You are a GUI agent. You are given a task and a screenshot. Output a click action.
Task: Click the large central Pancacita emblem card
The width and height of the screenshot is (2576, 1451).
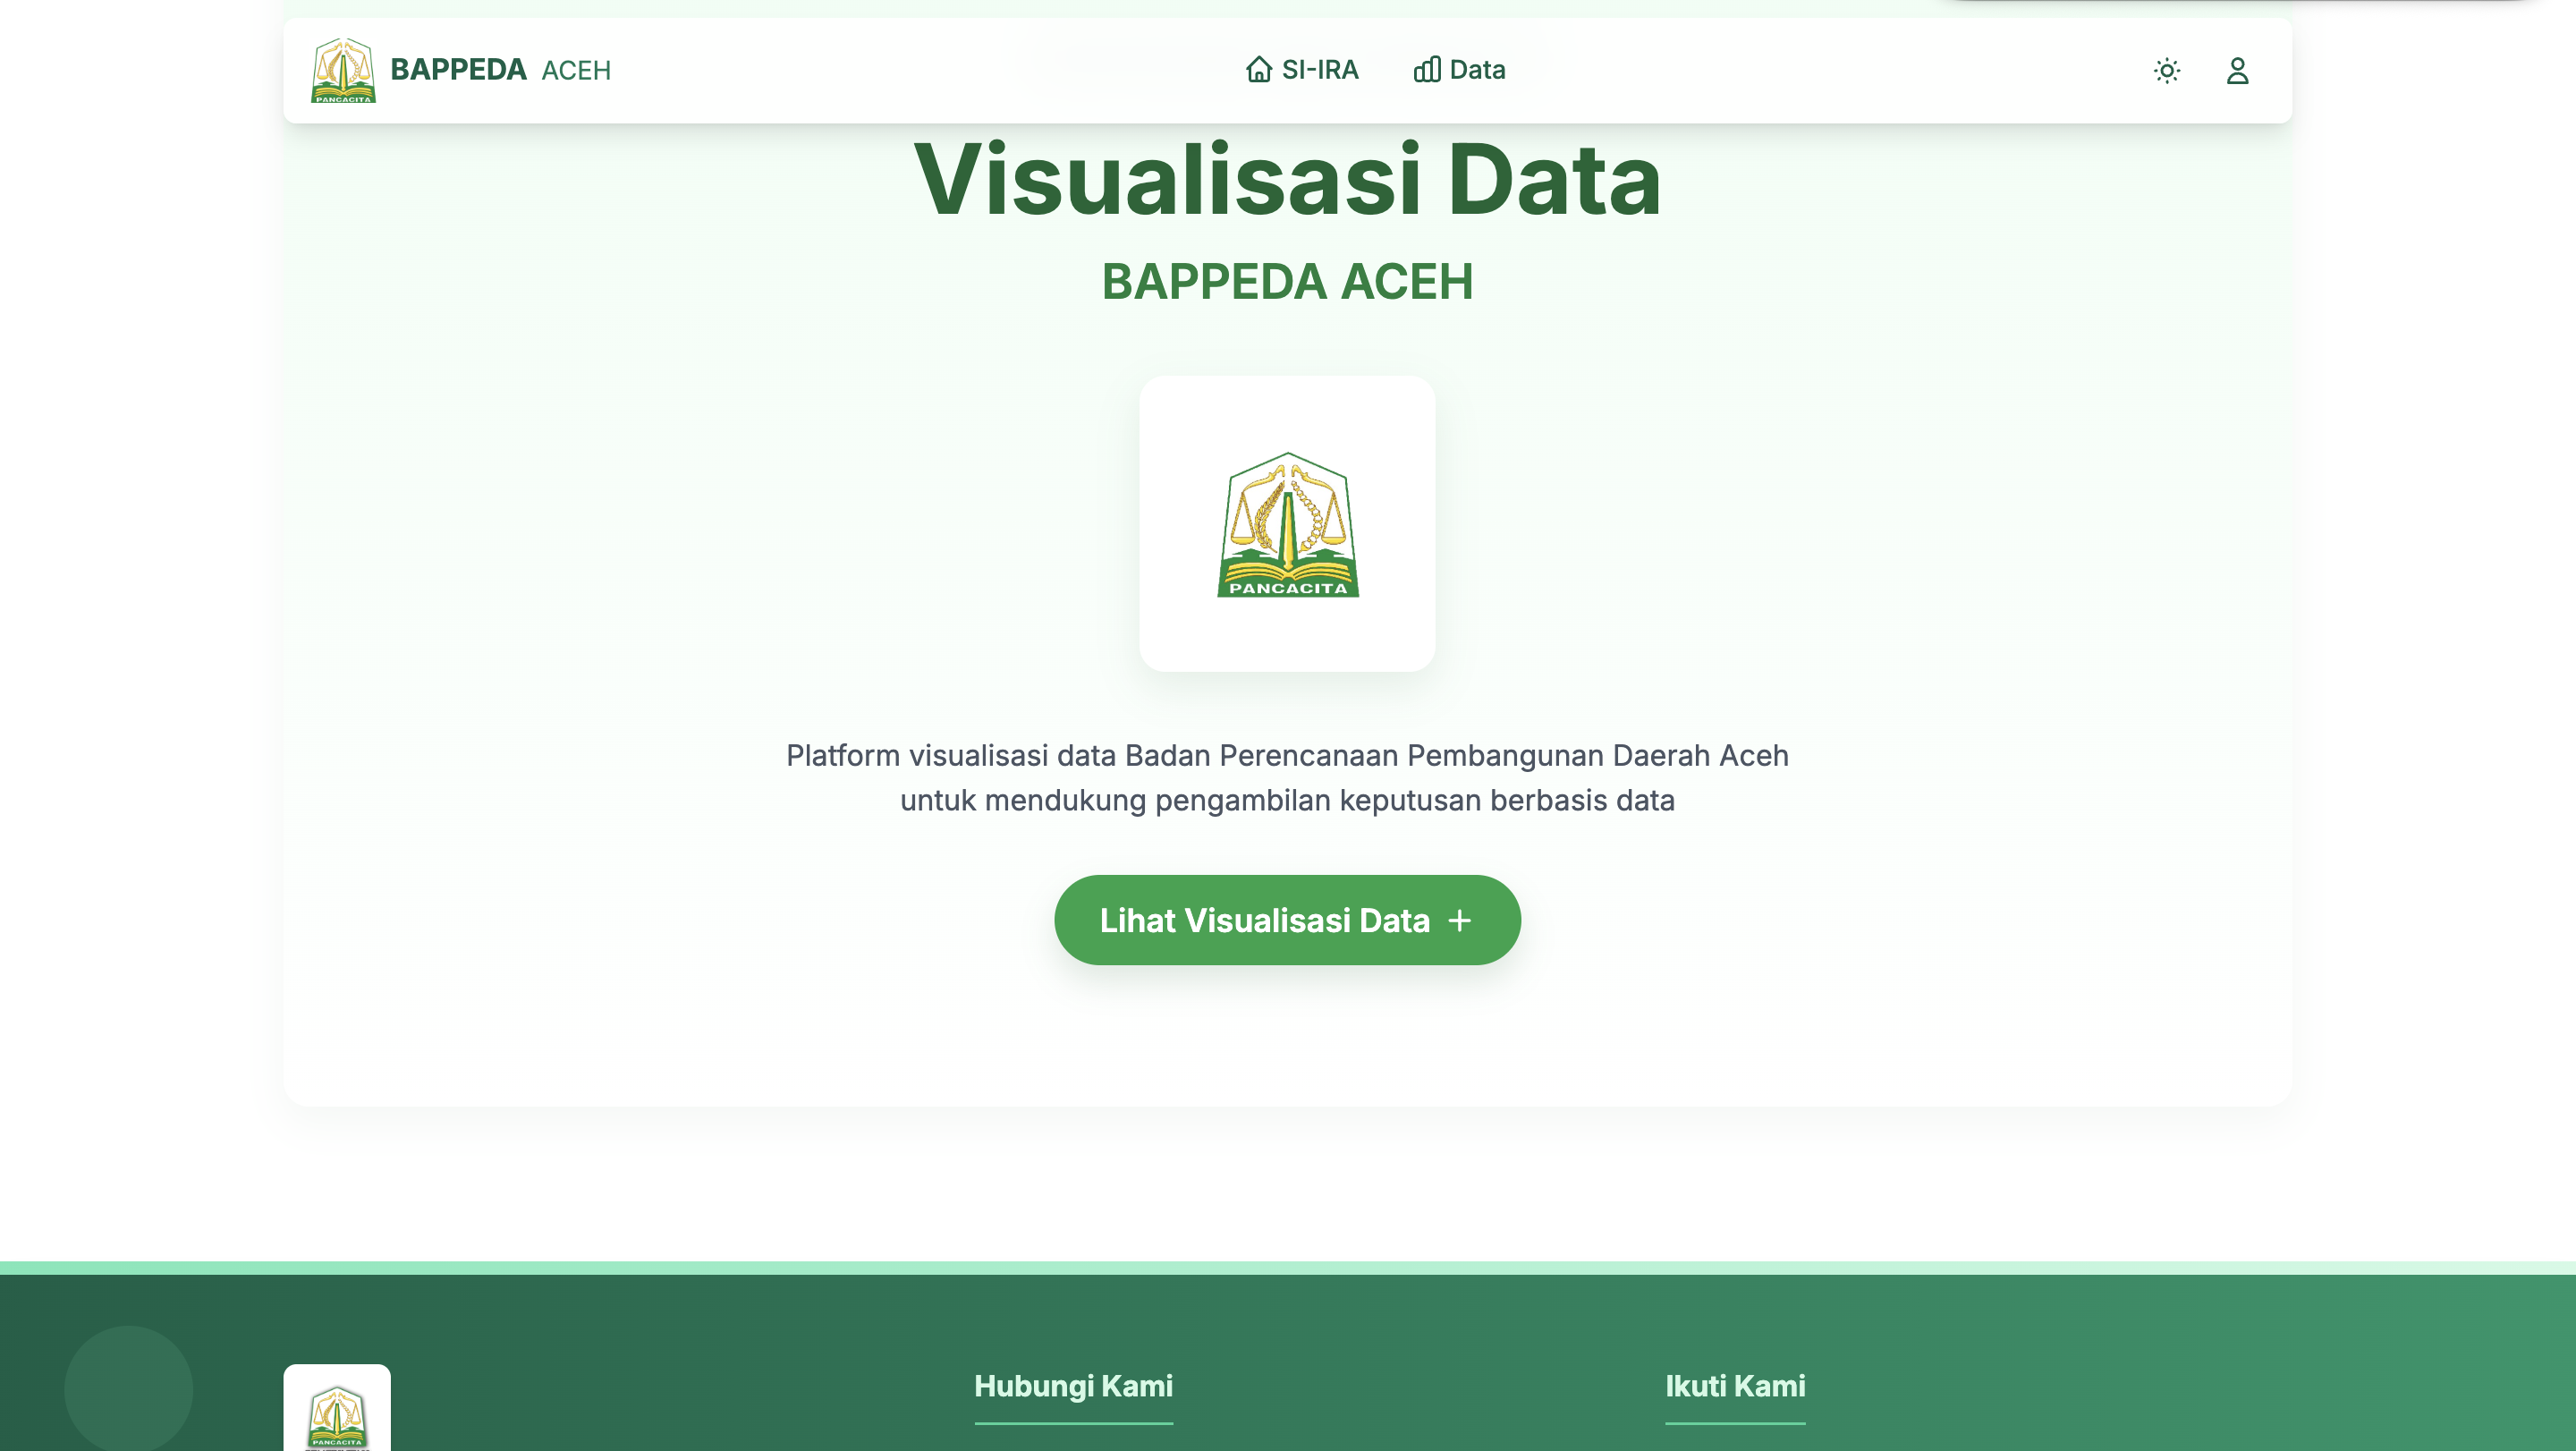coord(1287,524)
